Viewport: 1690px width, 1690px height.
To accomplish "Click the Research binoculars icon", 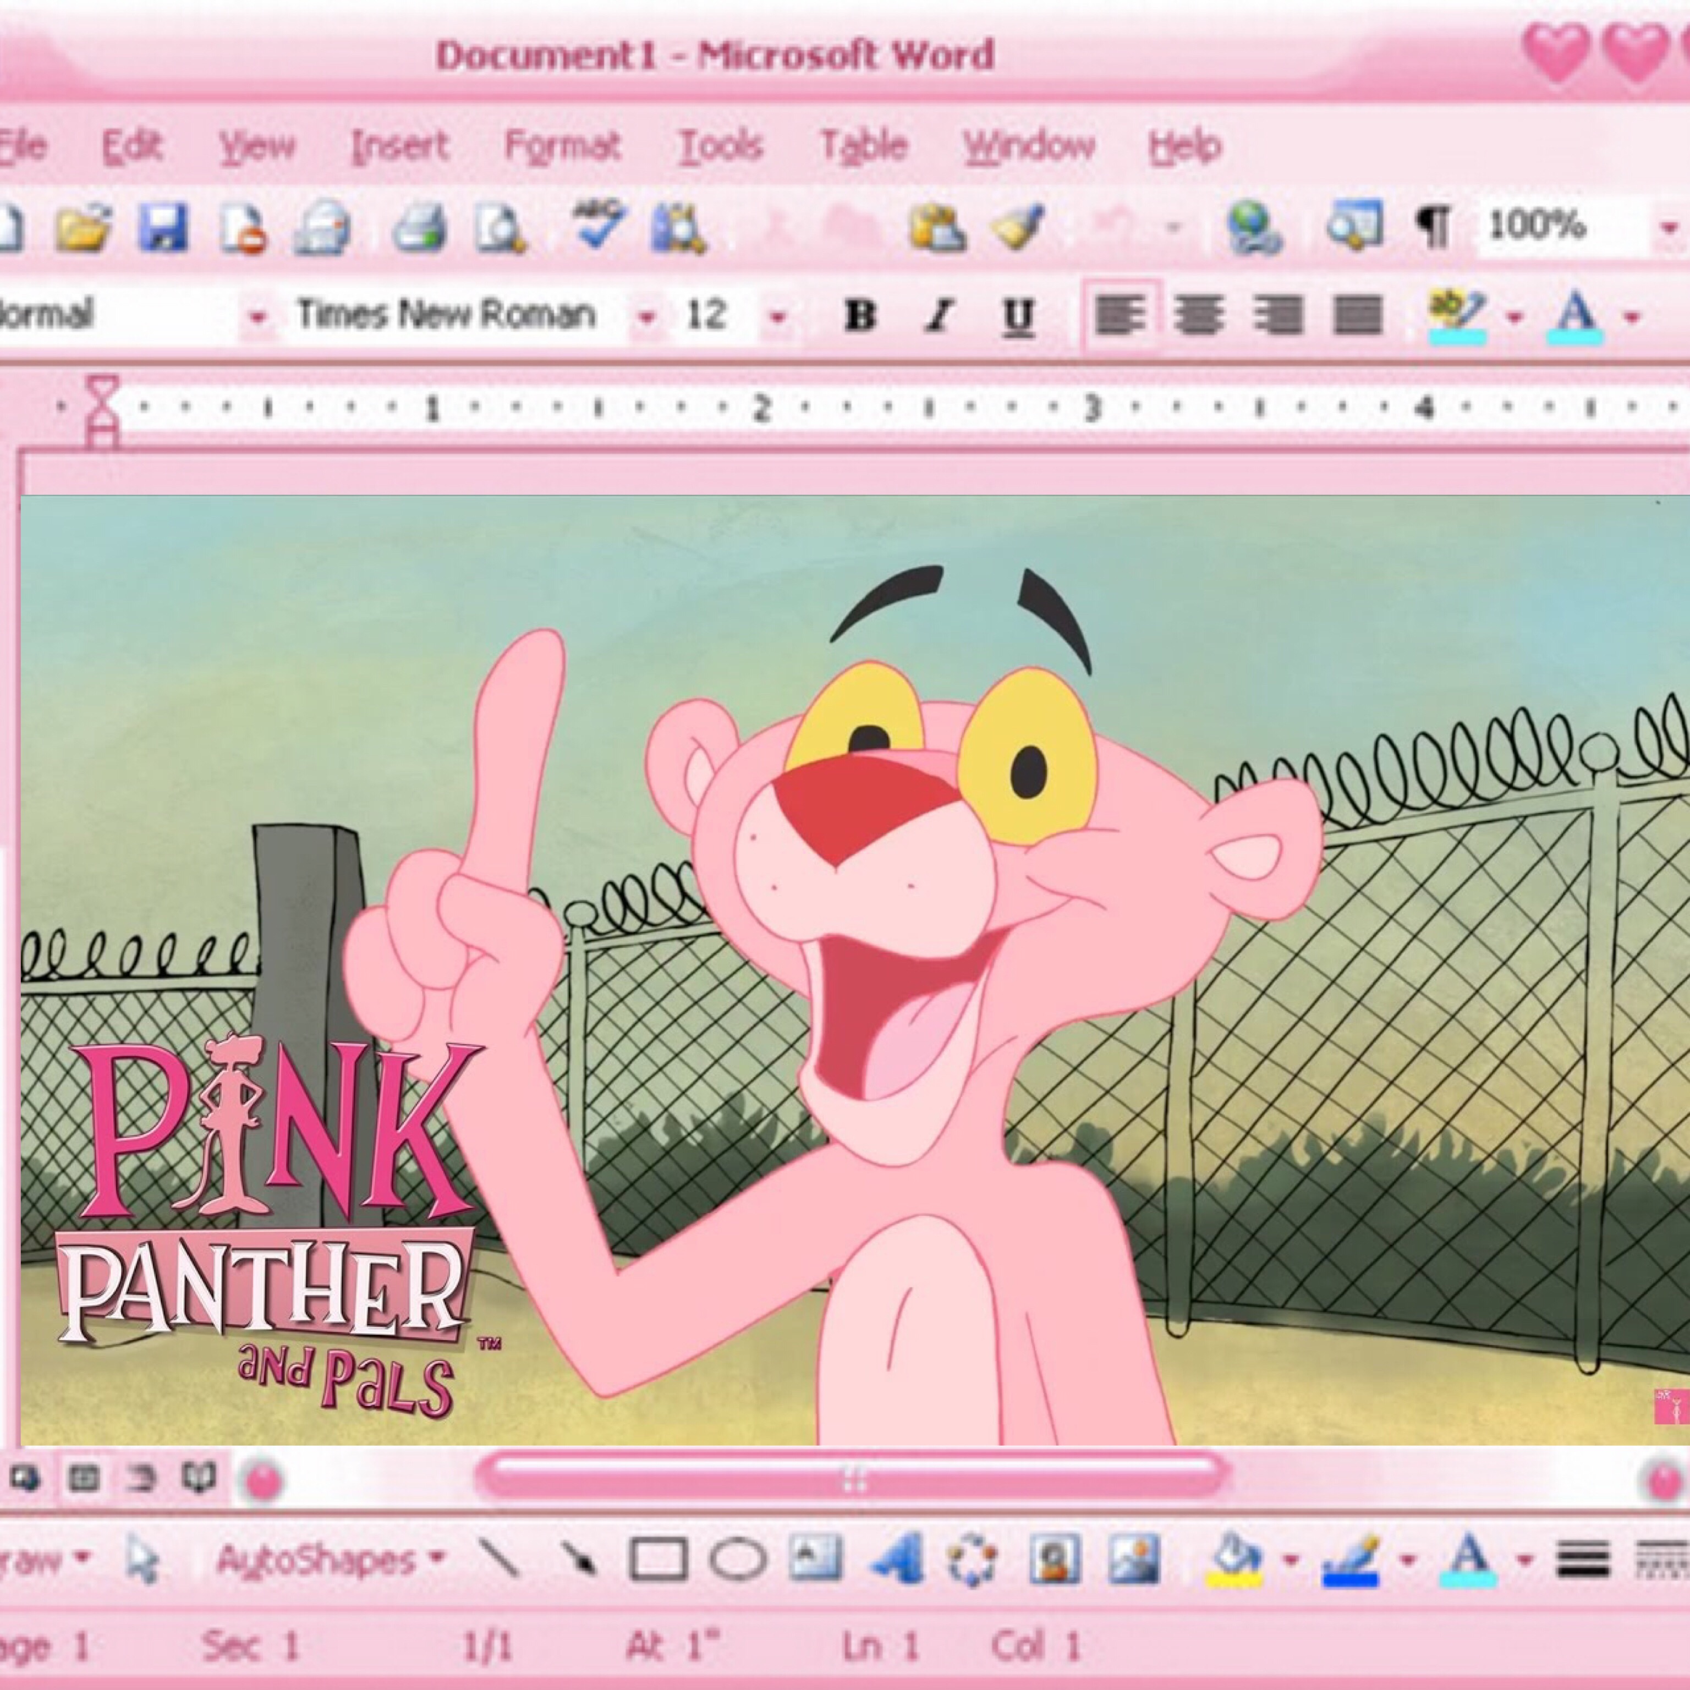I will (x=678, y=229).
